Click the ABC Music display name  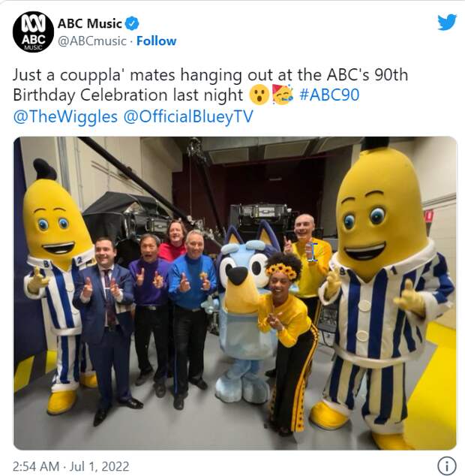90,23
